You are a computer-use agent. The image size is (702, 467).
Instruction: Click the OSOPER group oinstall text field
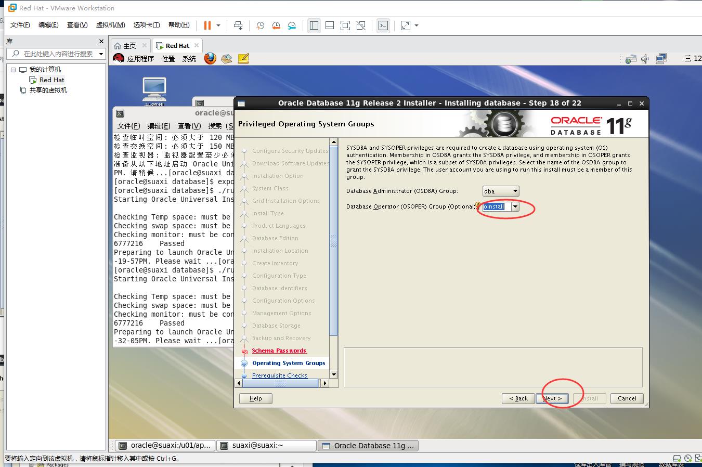[497, 206]
